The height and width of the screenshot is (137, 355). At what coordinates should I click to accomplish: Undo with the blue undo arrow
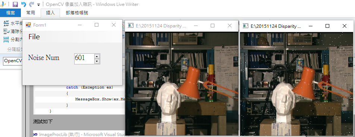point(23,4)
